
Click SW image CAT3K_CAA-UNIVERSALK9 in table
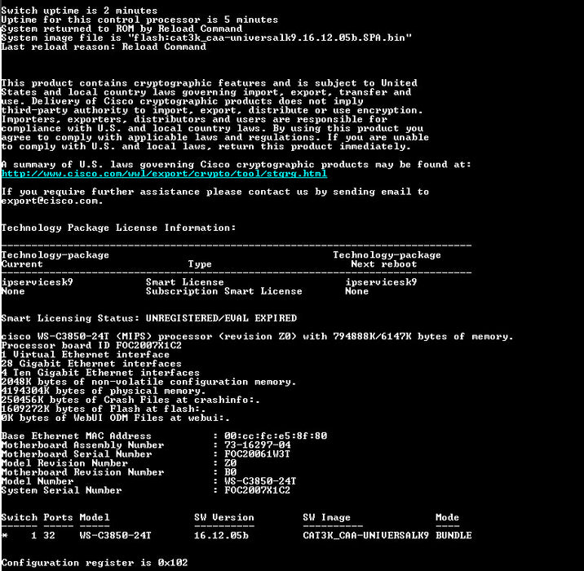tap(365, 536)
